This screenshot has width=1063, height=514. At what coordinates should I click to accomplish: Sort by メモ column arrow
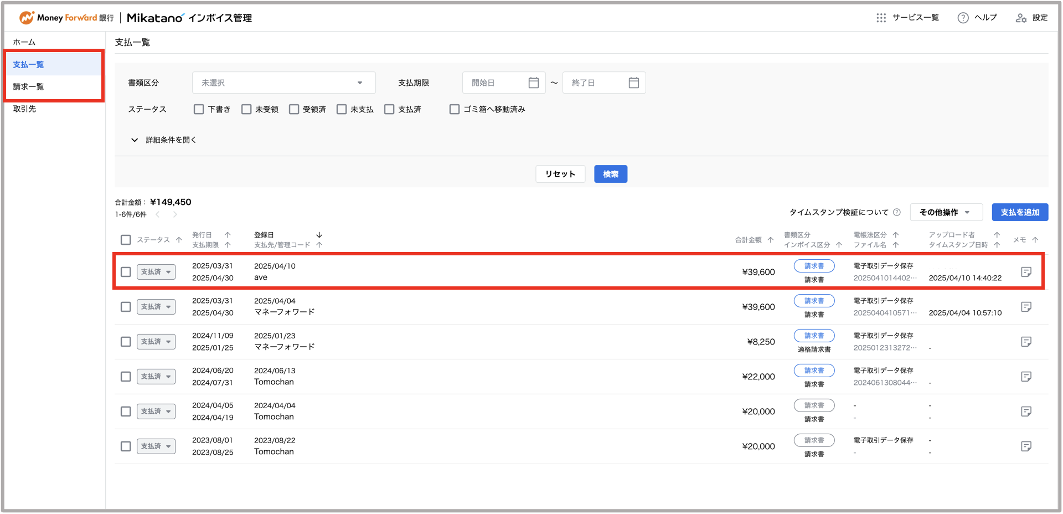coord(1035,240)
